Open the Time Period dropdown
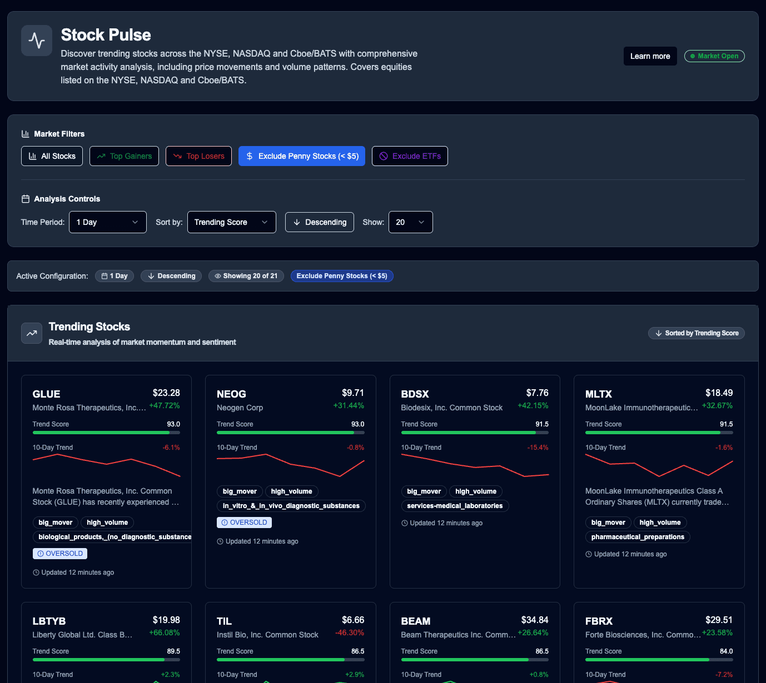Screen dimensions: 766x683 pos(107,222)
